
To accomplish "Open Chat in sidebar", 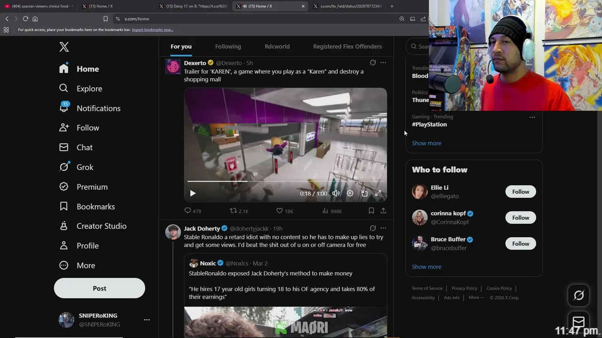I will click(76, 147).
